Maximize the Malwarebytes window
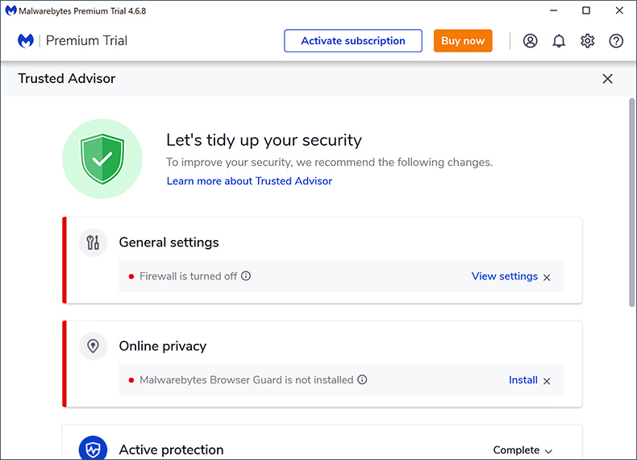 (x=586, y=10)
